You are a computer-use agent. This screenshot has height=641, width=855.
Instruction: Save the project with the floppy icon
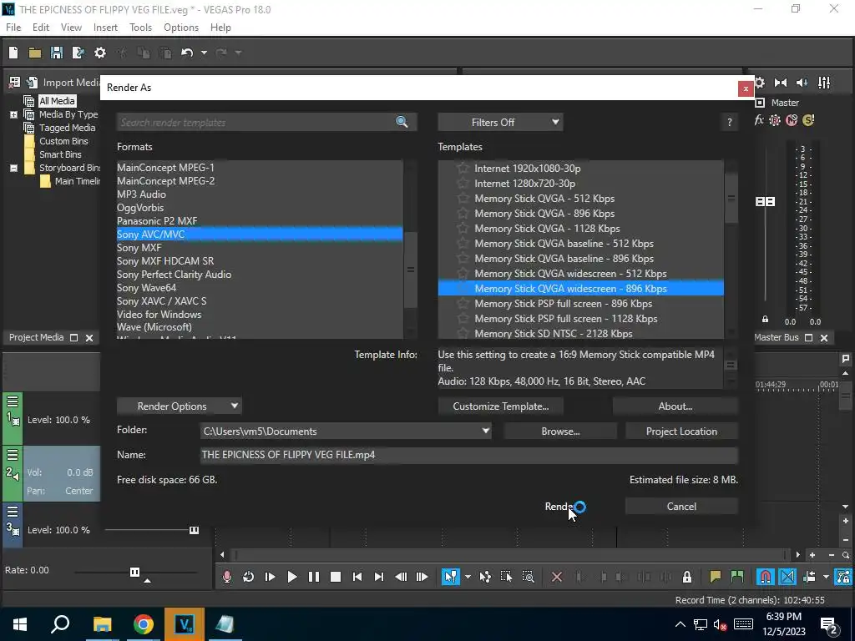(56, 53)
